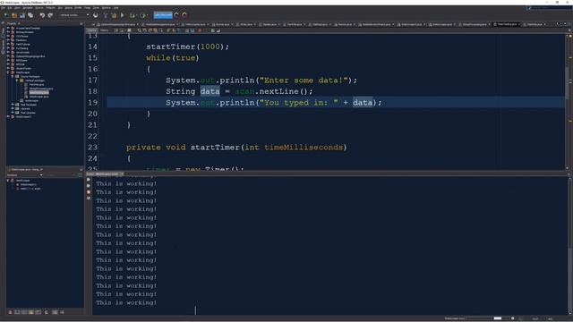Viewport: 573px width, 322px height.
Task: Close the Output tab
Action: coord(122,174)
